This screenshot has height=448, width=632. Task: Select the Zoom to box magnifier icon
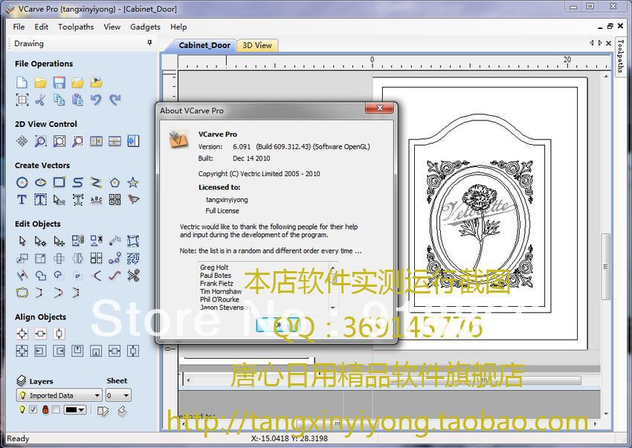40,141
